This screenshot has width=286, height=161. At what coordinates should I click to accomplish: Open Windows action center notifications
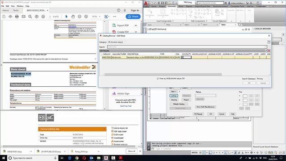click(x=281, y=158)
